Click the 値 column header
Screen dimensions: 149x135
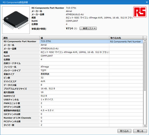[74, 38]
